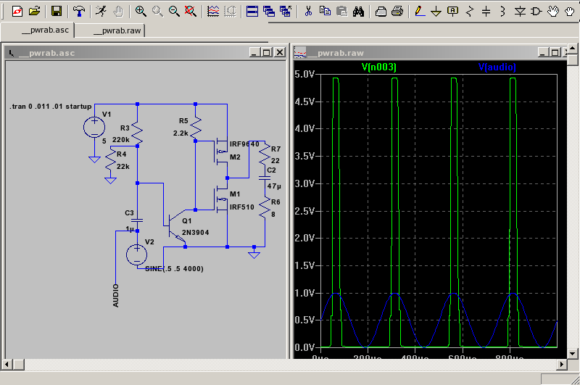
Task: Click the 2.5V axis label
Action: [x=304, y=211]
